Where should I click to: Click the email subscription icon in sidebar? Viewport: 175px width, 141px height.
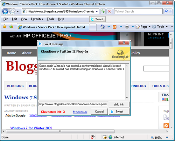click(x=166, y=117)
